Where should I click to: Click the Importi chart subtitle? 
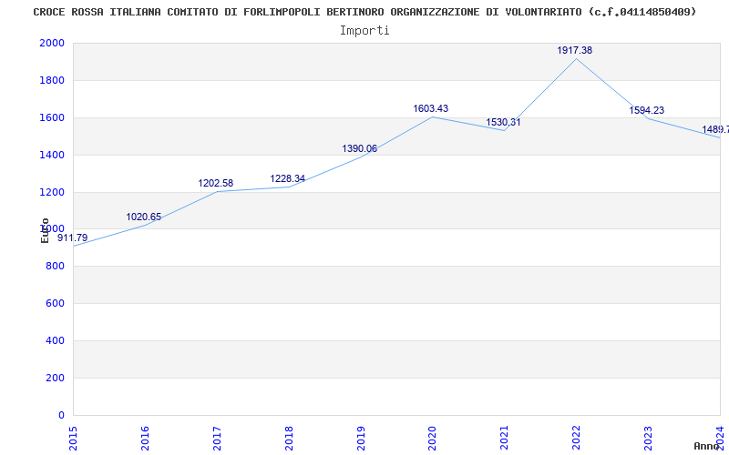tap(364, 31)
